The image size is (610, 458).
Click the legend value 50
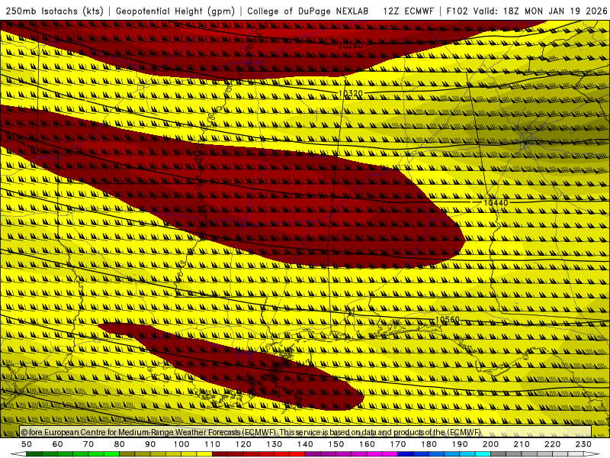pos(27,444)
